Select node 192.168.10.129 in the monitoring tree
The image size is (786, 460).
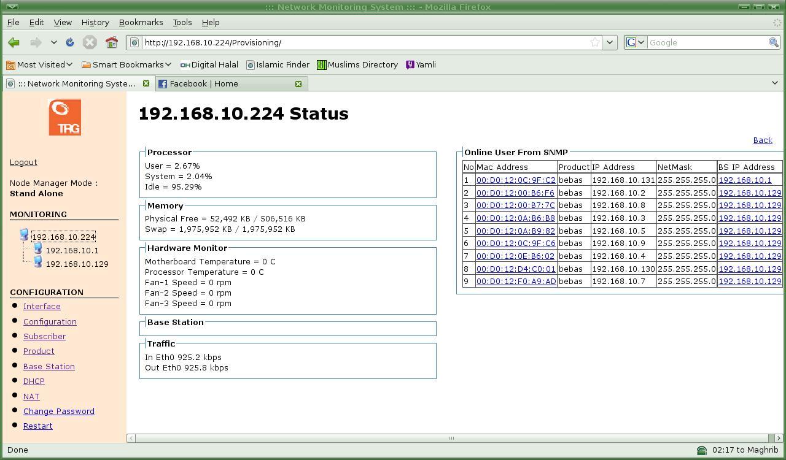[77, 264]
